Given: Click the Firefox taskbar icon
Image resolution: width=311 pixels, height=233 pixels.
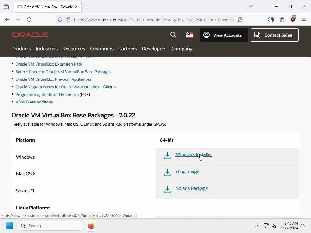Looking at the screenshot, I should tap(91, 226).
